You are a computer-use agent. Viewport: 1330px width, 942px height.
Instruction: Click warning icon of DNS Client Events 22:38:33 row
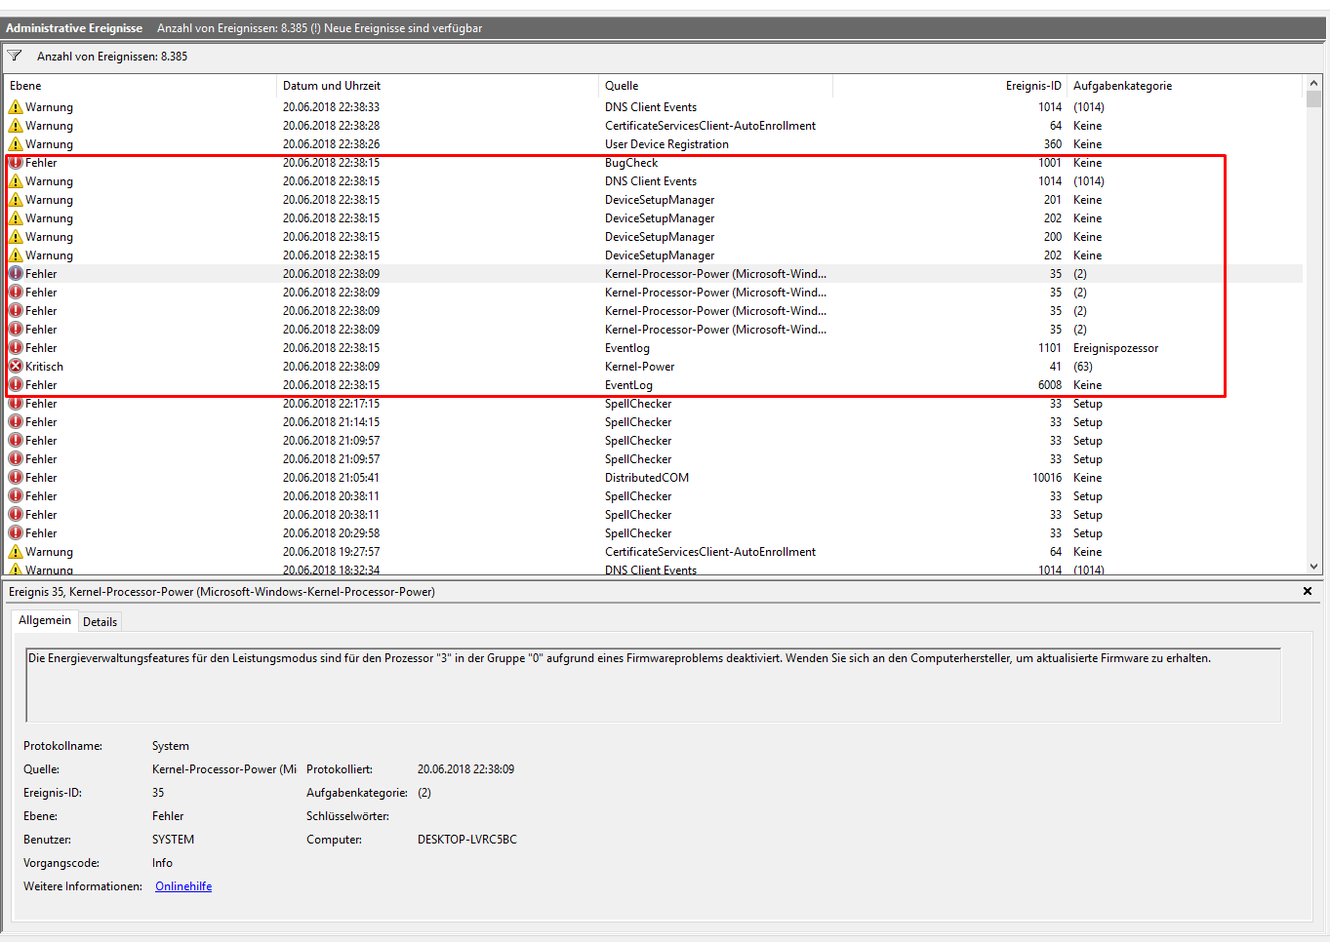[16, 107]
